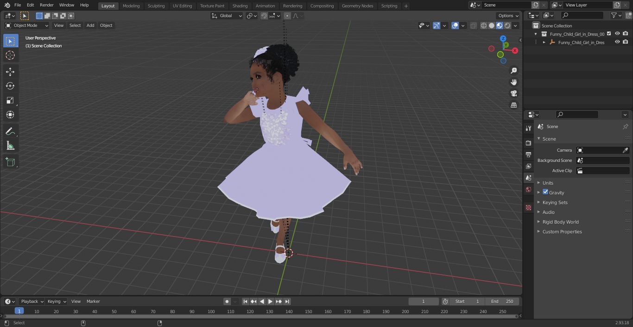Open the File menu
This screenshot has width=633, height=327.
click(18, 5)
